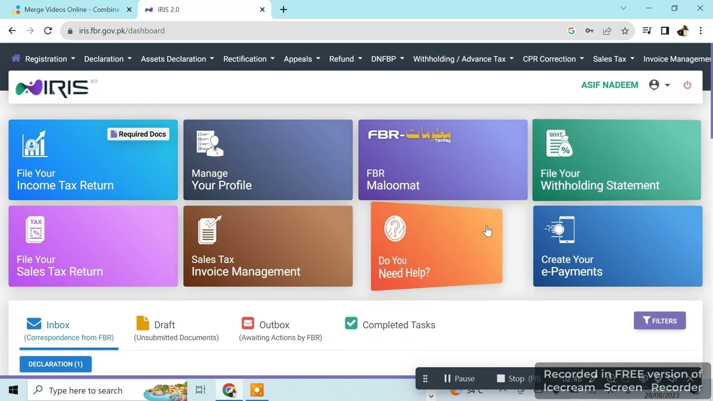Open File Your Sales Tax Return tile

tap(93, 246)
